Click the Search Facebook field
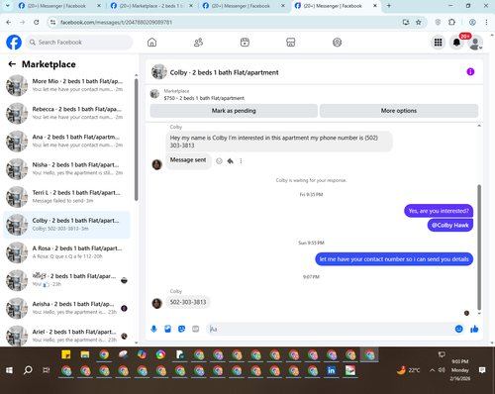495x394 pixels. click(x=78, y=43)
